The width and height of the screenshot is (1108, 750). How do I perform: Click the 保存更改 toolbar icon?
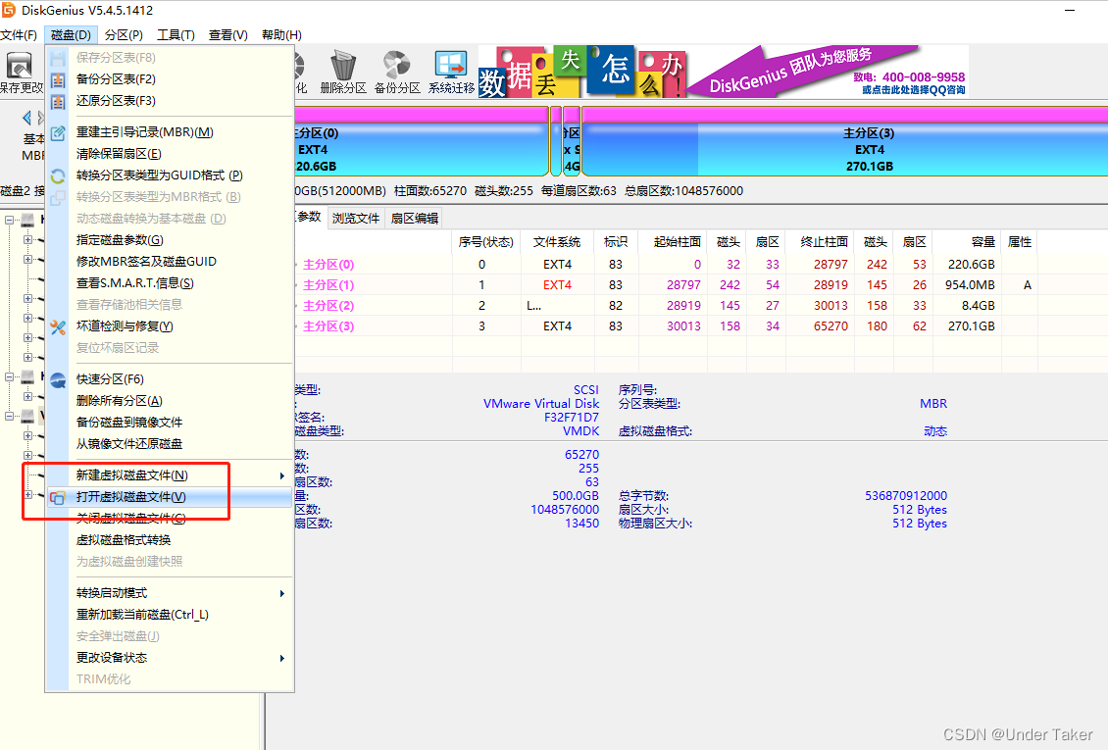19,66
